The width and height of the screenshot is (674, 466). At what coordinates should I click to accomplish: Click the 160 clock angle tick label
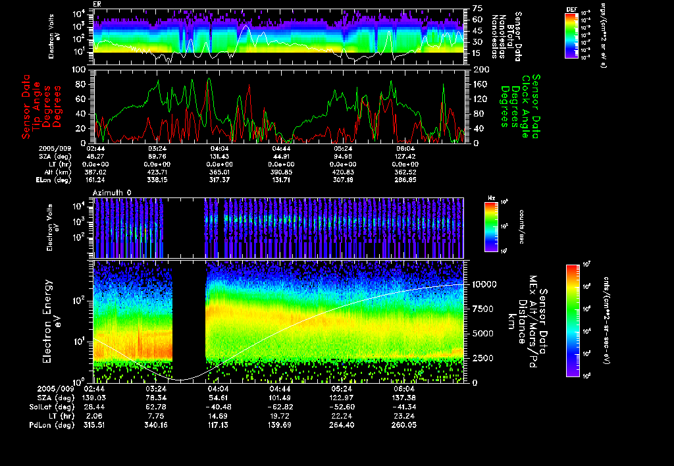coord(480,84)
